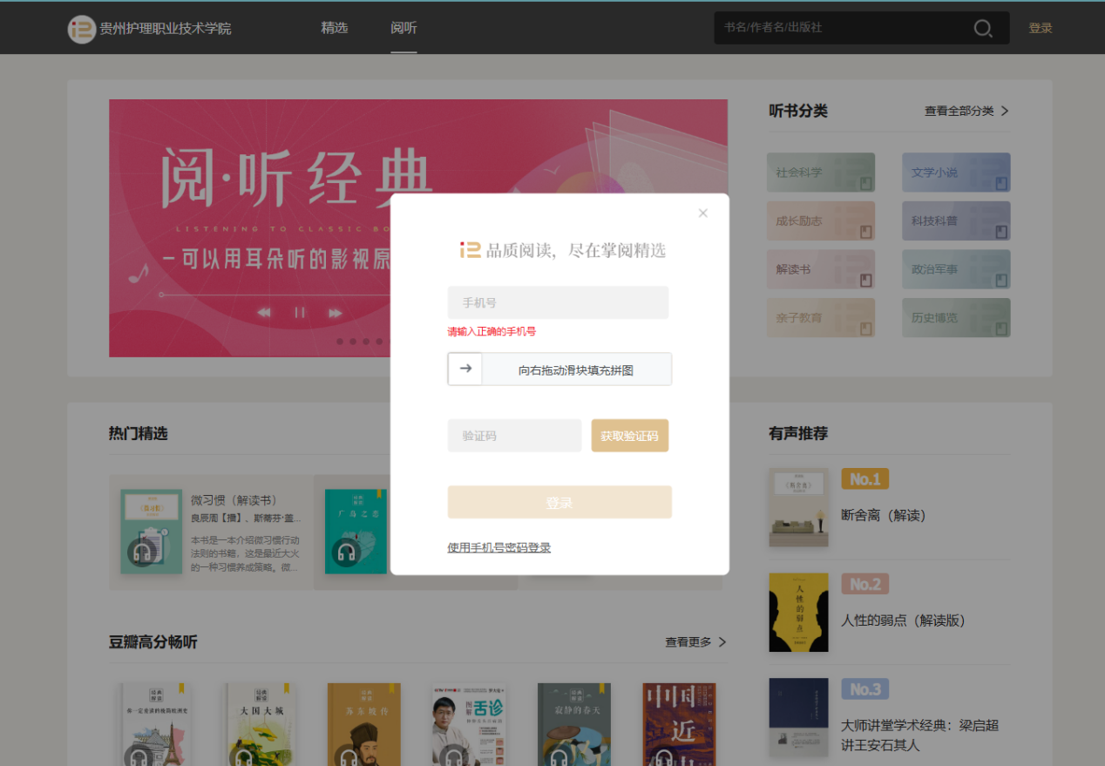Open the 精选 tab
The height and width of the screenshot is (766, 1105).
[x=334, y=28]
